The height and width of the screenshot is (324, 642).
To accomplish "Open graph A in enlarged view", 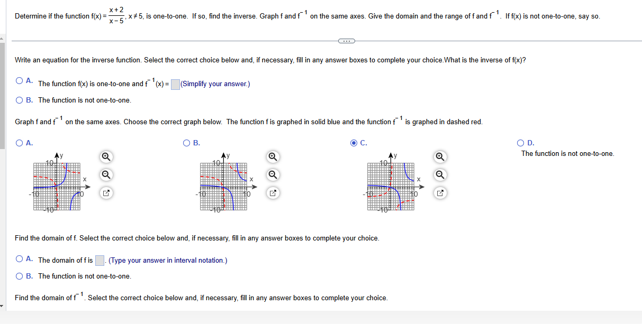I will [105, 193].
